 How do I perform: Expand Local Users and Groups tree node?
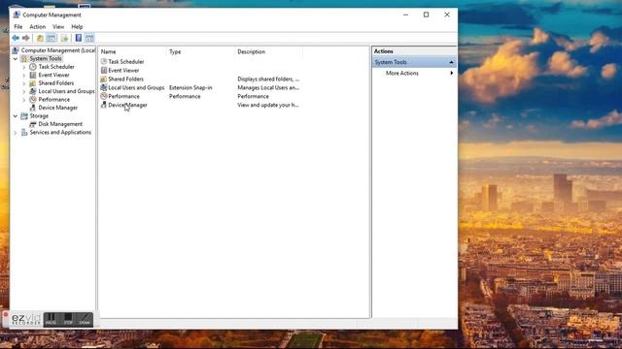[23, 91]
